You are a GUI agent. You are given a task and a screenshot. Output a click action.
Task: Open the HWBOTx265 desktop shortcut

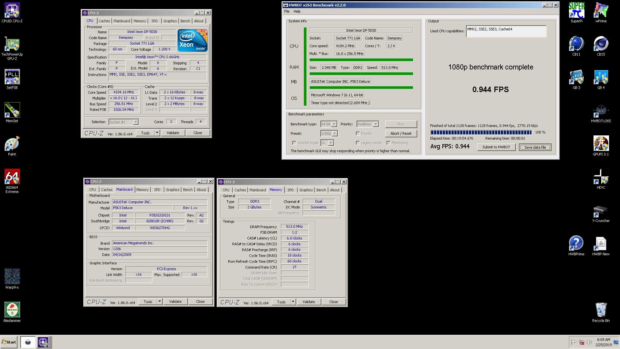point(601,112)
